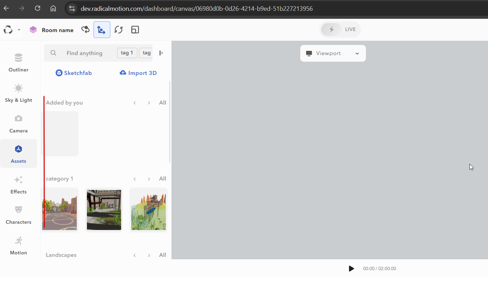Viewport: 488px width, 299px height.
Task: Toggle the LIVE switch
Action: [x=340, y=29]
